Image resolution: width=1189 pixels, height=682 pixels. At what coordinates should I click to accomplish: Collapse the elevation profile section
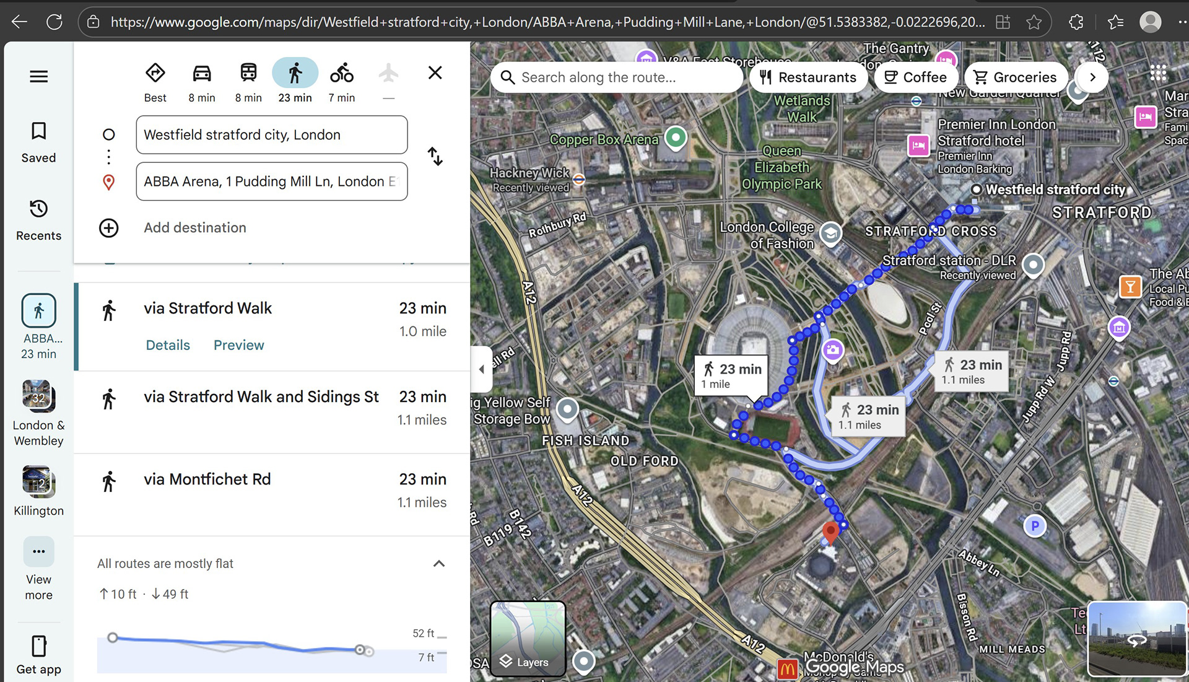[x=439, y=564]
